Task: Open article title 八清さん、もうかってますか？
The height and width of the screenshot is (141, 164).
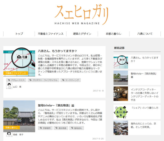Action: (57, 51)
